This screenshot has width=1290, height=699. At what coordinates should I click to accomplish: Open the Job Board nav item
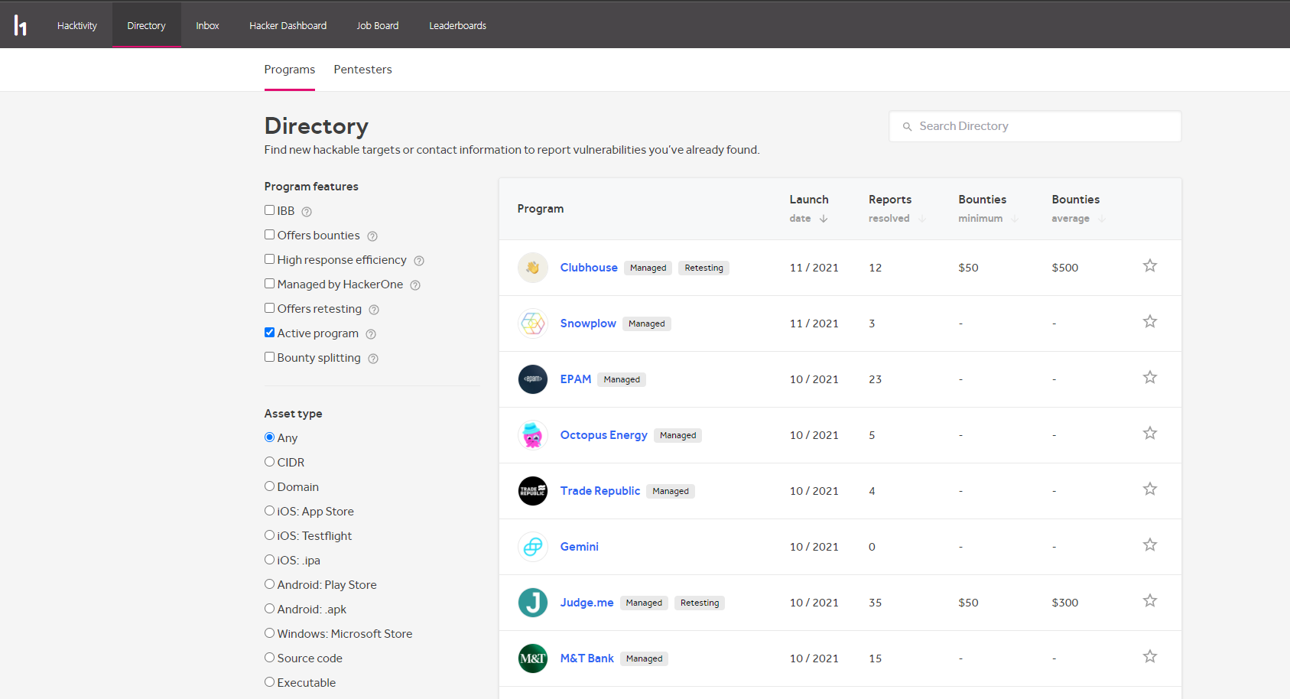(x=378, y=25)
